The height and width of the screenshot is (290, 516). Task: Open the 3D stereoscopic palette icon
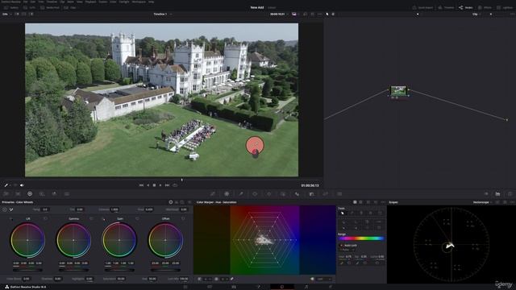[x=339, y=194]
